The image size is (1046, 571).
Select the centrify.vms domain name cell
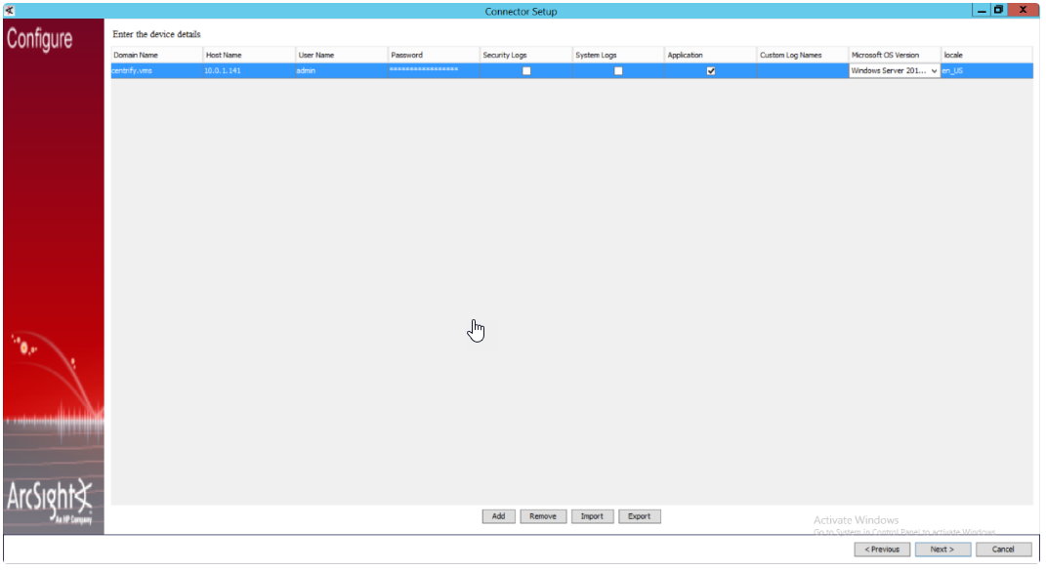156,71
